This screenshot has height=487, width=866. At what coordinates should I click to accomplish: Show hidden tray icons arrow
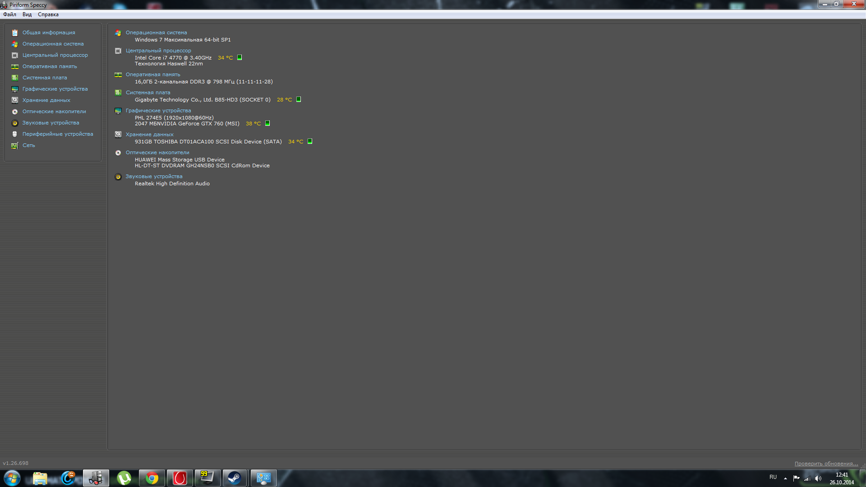785,478
